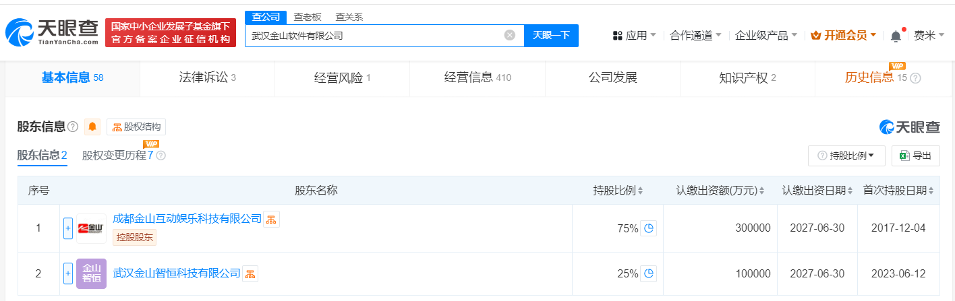Switch to the 法律诉讼 tab
Image resolution: width=955 pixels, height=301 pixels.
tap(207, 77)
